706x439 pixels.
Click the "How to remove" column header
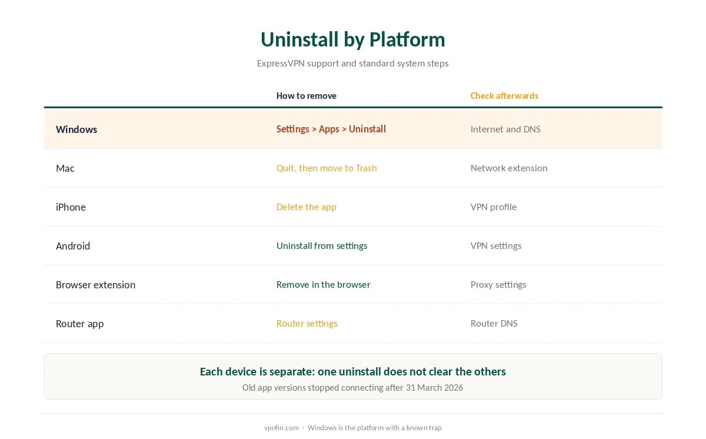pos(307,96)
